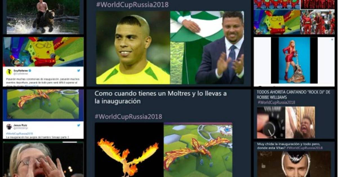The width and height of the screenshot is (338, 177).
Task: Open the man riding bear in water image
Action: tap(43, 17)
